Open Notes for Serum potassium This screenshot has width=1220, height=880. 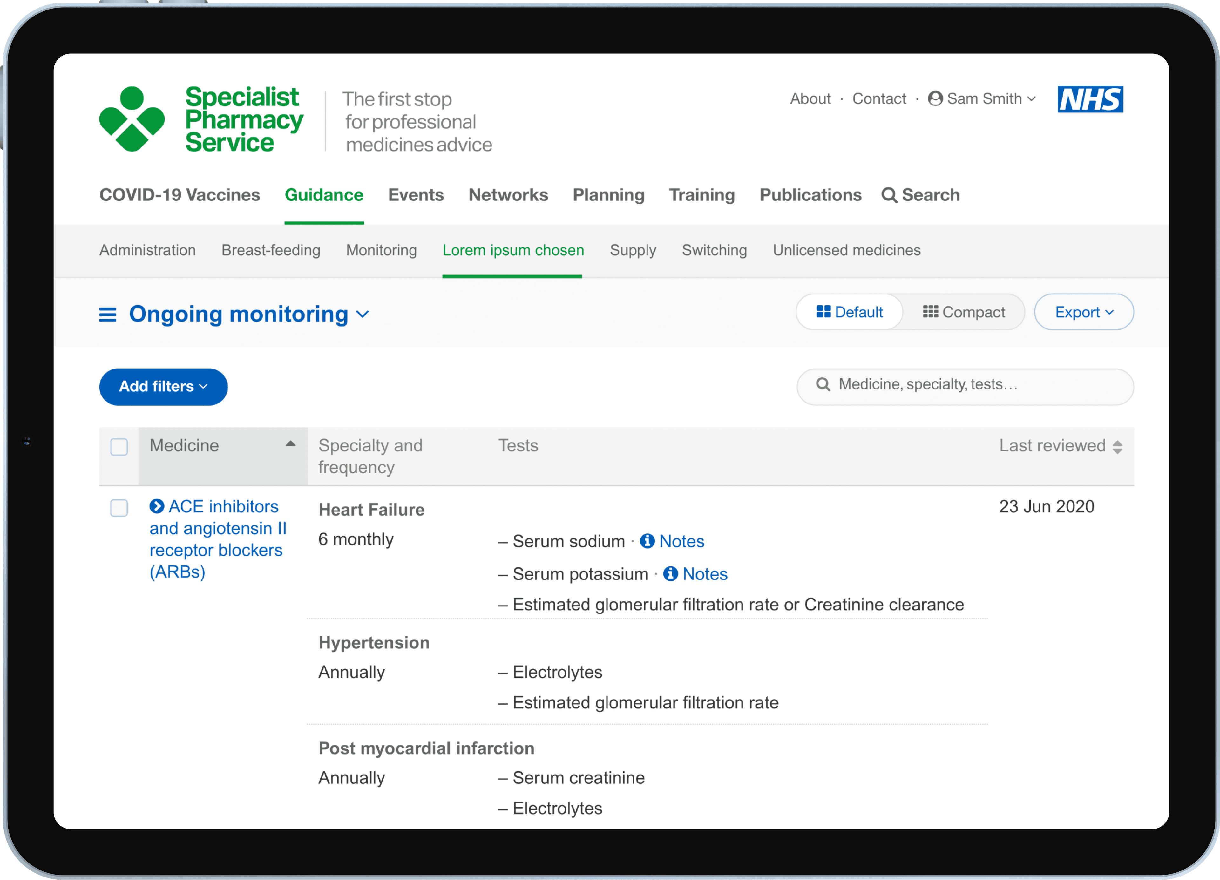tap(705, 574)
